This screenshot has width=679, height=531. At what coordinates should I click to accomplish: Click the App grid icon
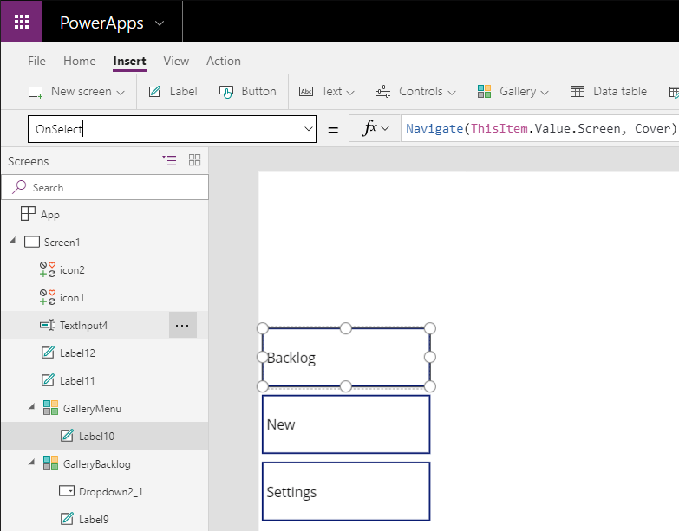28,214
